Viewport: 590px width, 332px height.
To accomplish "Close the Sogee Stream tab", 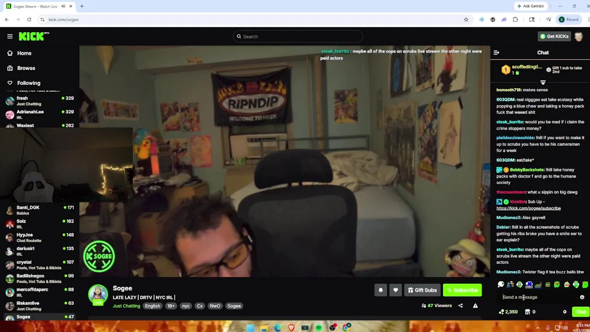I will pyautogui.click(x=71, y=6).
